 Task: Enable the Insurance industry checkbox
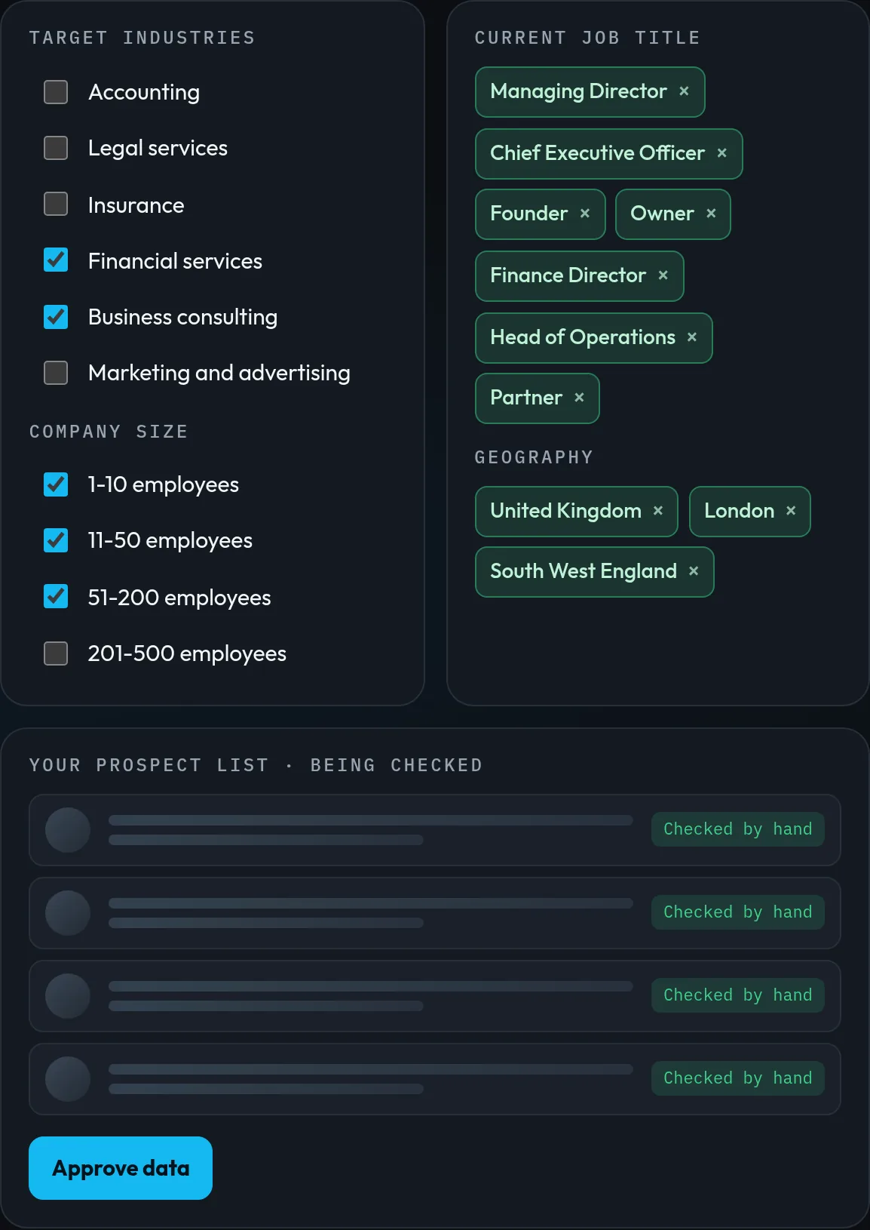[56, 204]
